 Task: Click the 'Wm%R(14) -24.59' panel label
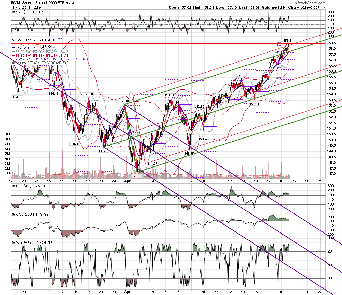tap(34, 243)
